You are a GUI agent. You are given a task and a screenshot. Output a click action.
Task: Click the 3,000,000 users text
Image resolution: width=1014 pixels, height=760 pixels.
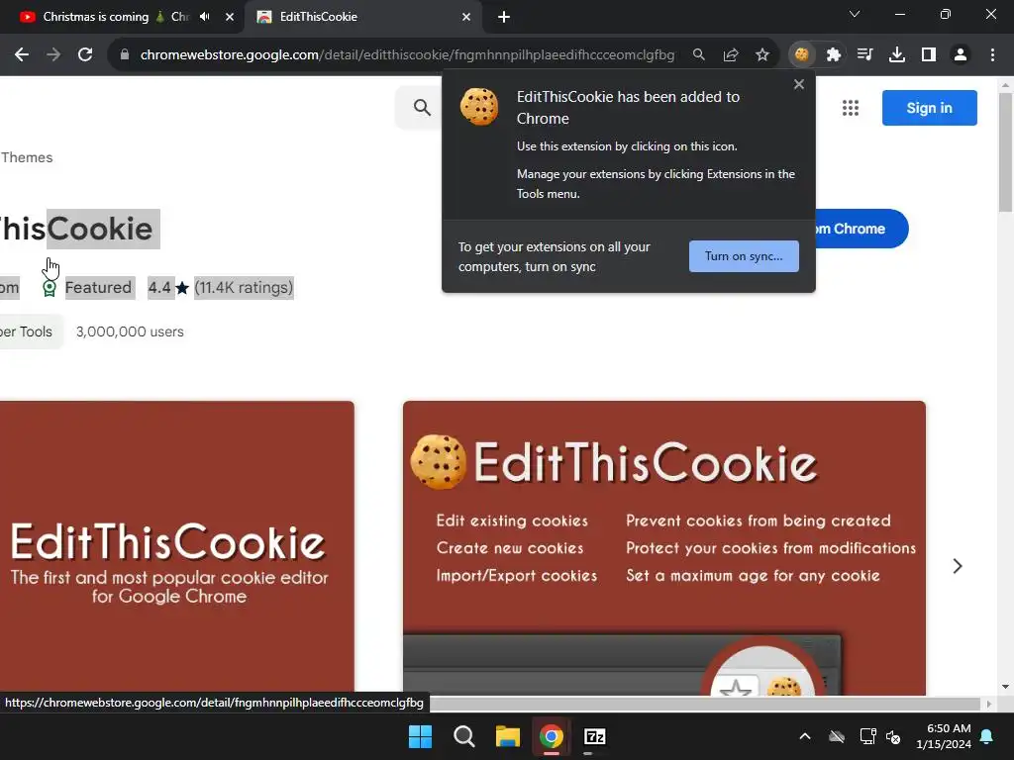pyautogui.click(x=130, y=332)
